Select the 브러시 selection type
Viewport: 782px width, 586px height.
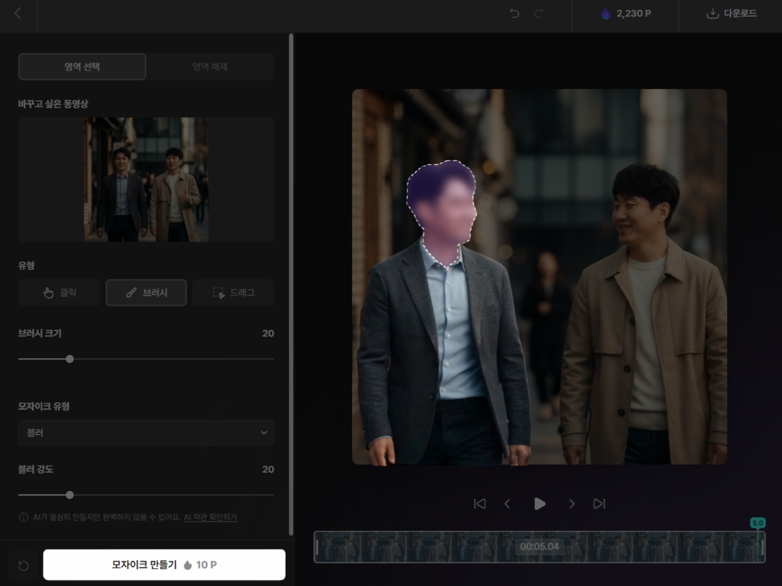(146, 293)
